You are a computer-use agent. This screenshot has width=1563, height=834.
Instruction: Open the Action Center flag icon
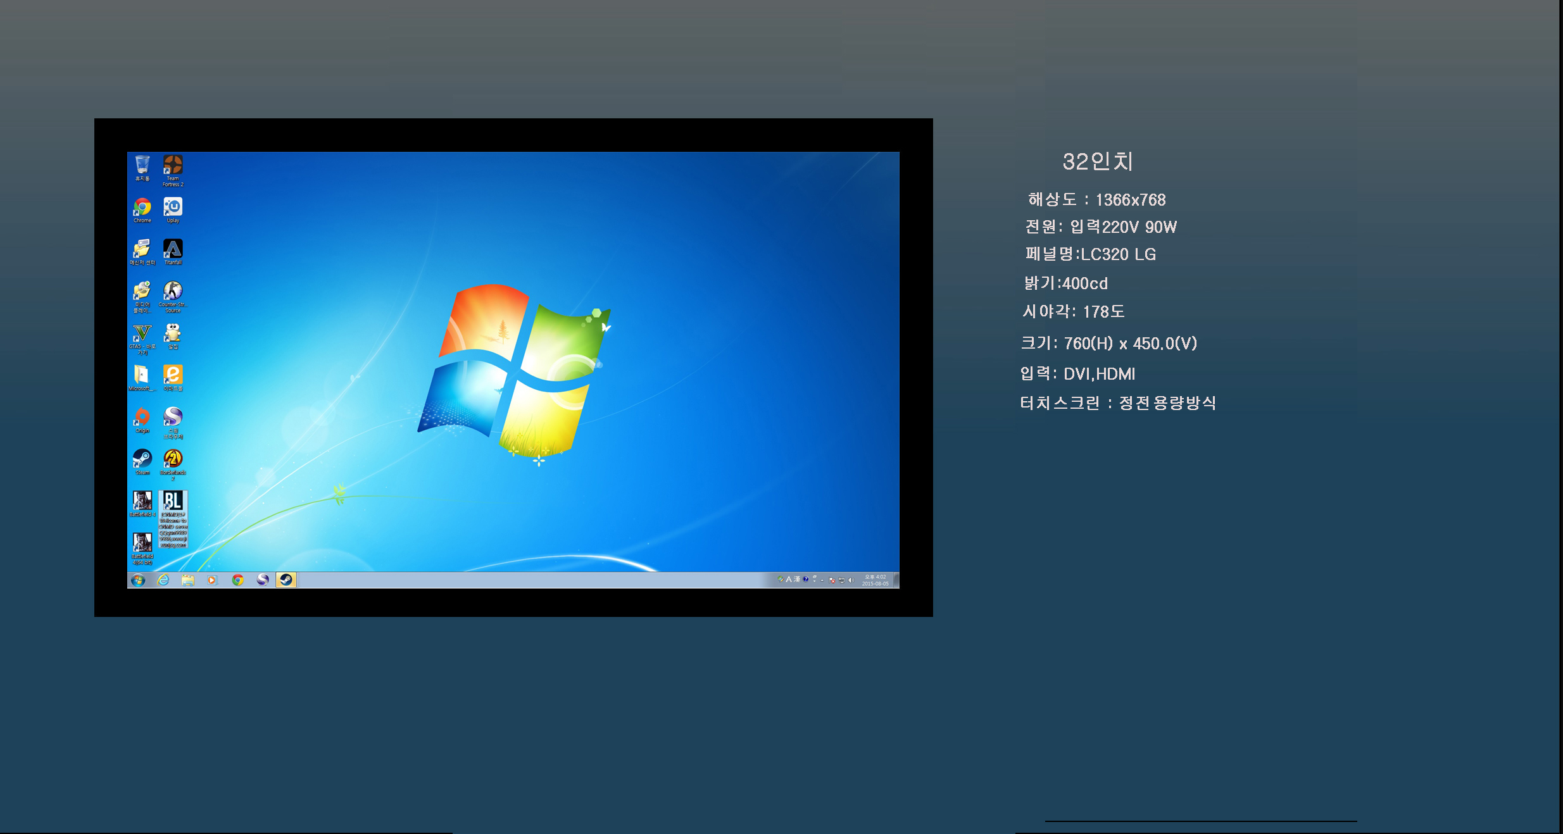point(832,580)
